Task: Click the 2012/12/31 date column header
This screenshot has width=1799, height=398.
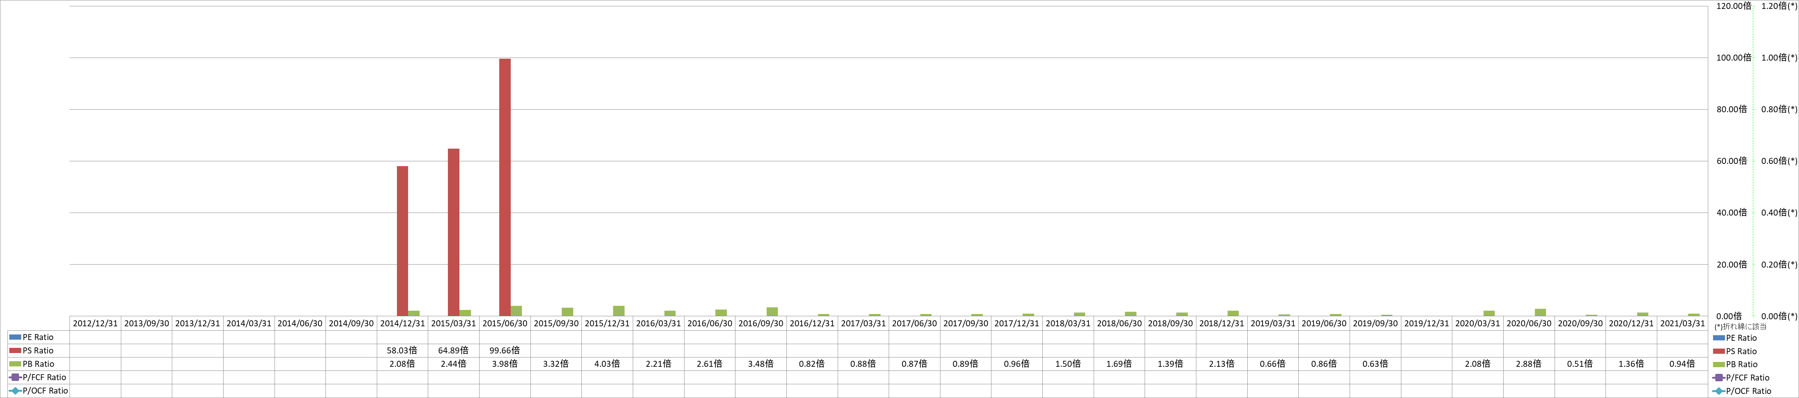Action: 96,323
